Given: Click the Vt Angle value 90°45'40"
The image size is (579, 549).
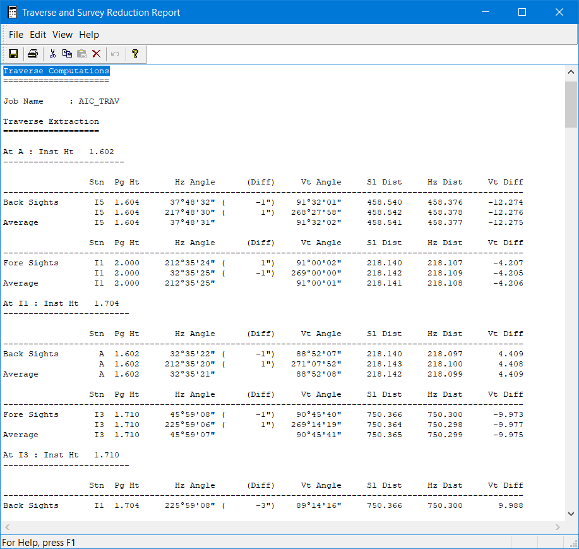Looking at the screenshot, I should click(319, 414).
